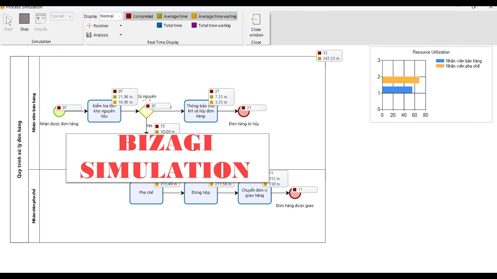Screen dimensions: 497x279
Task: Expand the Position dropdown arrow
Action: [121, 26]
